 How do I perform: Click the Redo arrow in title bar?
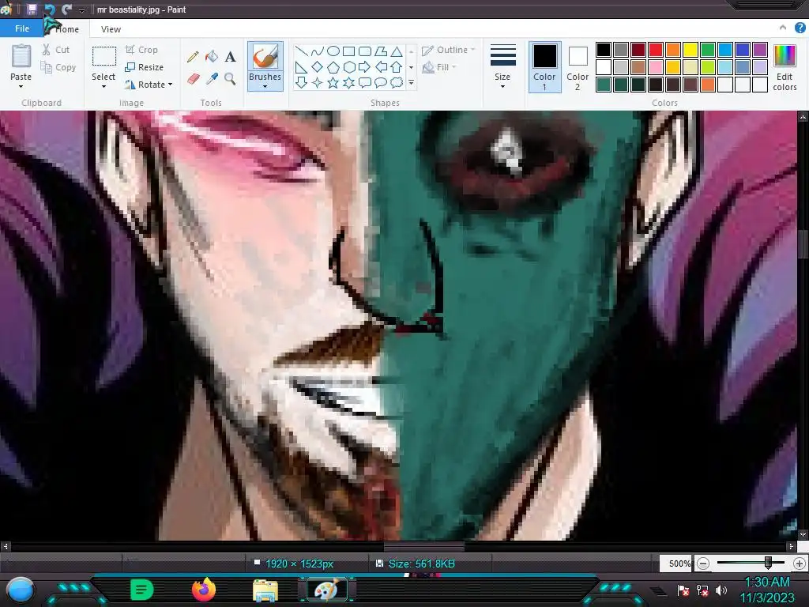coord(66,9)
